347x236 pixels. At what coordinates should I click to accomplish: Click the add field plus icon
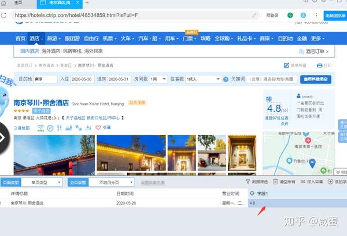(330, 182)
